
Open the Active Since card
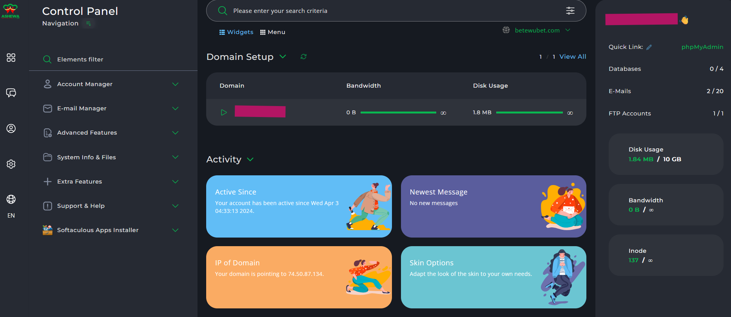point(299,206)
